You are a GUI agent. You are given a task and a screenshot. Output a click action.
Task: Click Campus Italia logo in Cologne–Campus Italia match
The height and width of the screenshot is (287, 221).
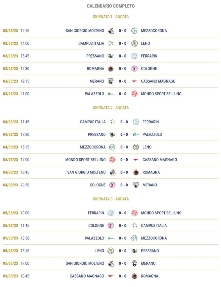point(134,226)
